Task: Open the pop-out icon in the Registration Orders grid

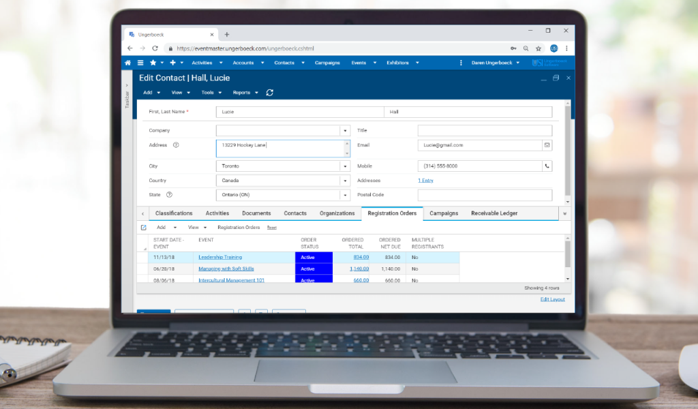Action: [x=143, y=228]
